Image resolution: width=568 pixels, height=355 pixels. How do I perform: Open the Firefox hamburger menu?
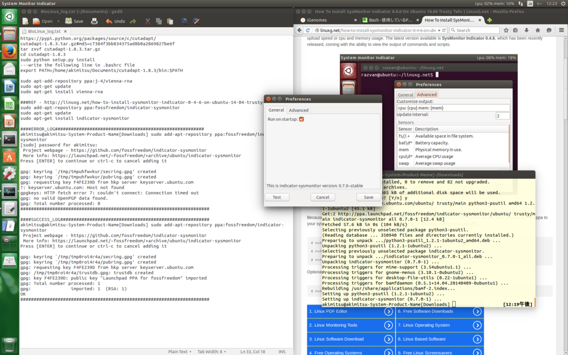[x=561, y=31]
